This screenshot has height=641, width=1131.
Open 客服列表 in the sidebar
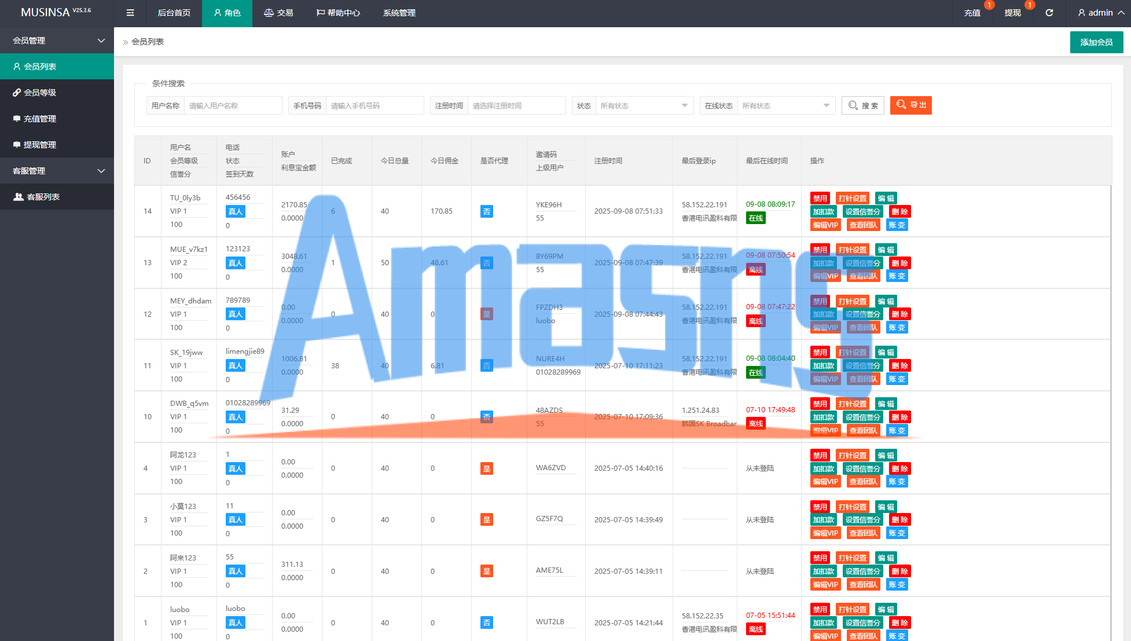coord(43,197)
